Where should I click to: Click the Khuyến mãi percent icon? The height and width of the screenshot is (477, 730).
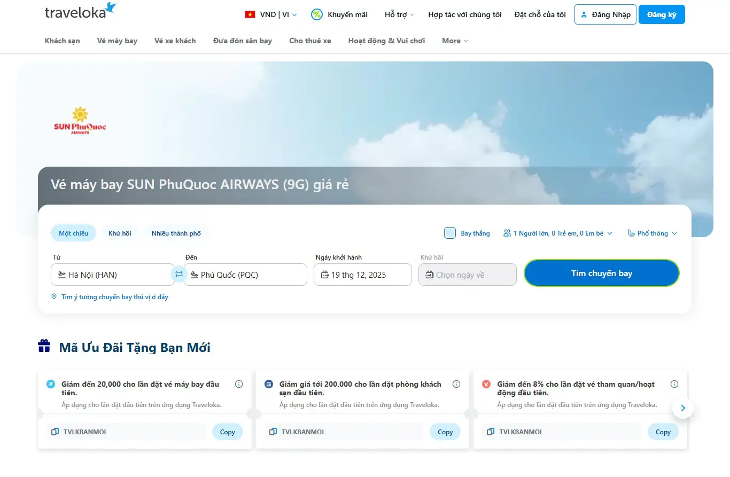pos(317,14)
